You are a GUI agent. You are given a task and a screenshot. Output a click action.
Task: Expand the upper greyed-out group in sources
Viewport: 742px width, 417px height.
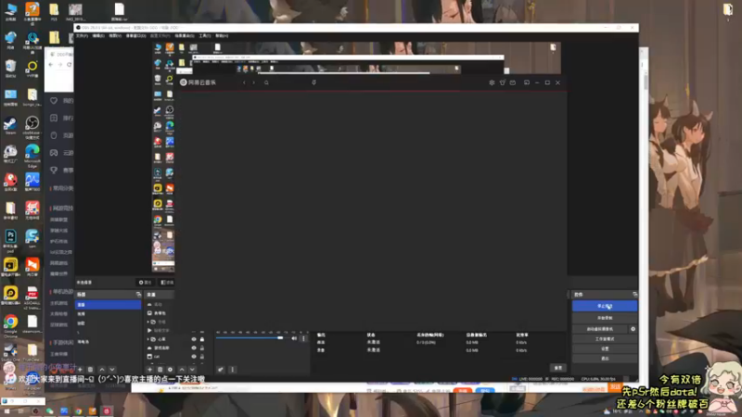pyautogui.click(x=148, y=322)
